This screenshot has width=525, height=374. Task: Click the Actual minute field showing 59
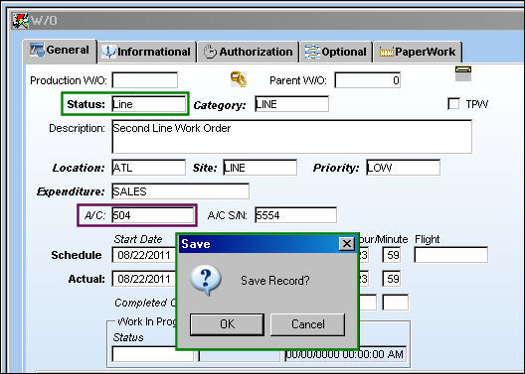(392, 279)
